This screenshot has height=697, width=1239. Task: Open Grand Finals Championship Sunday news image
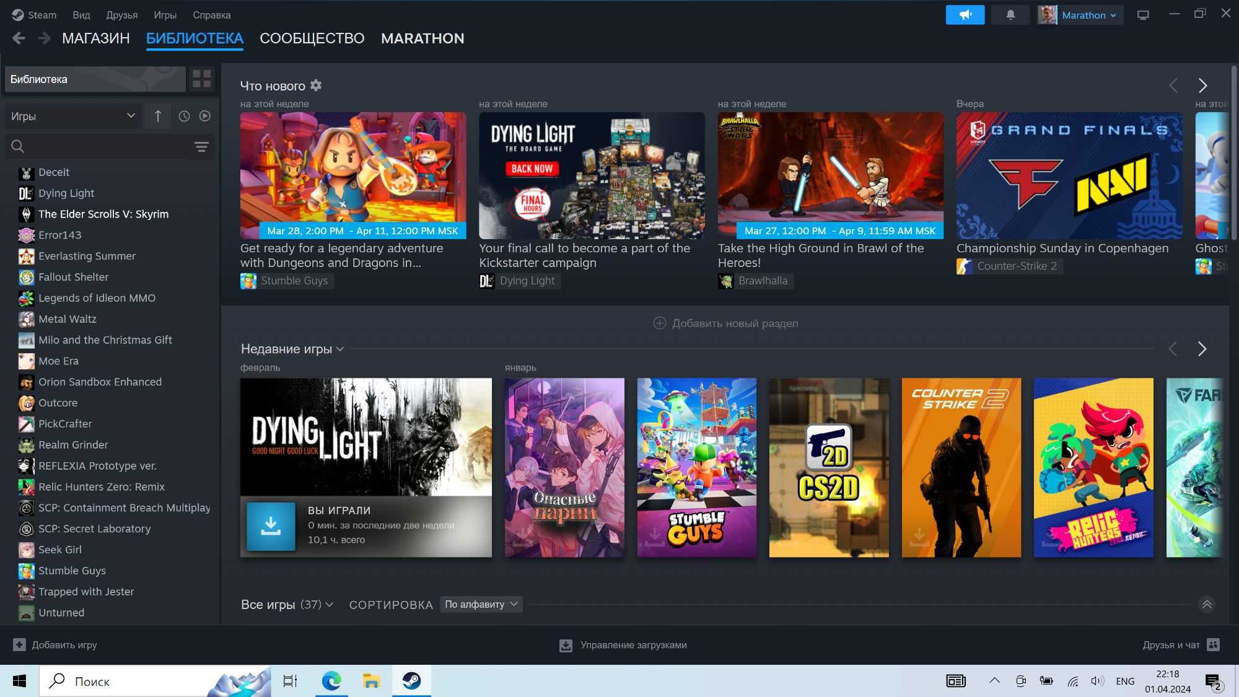coord(1069,175)
